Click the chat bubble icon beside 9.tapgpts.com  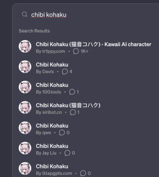click(83, 173)
